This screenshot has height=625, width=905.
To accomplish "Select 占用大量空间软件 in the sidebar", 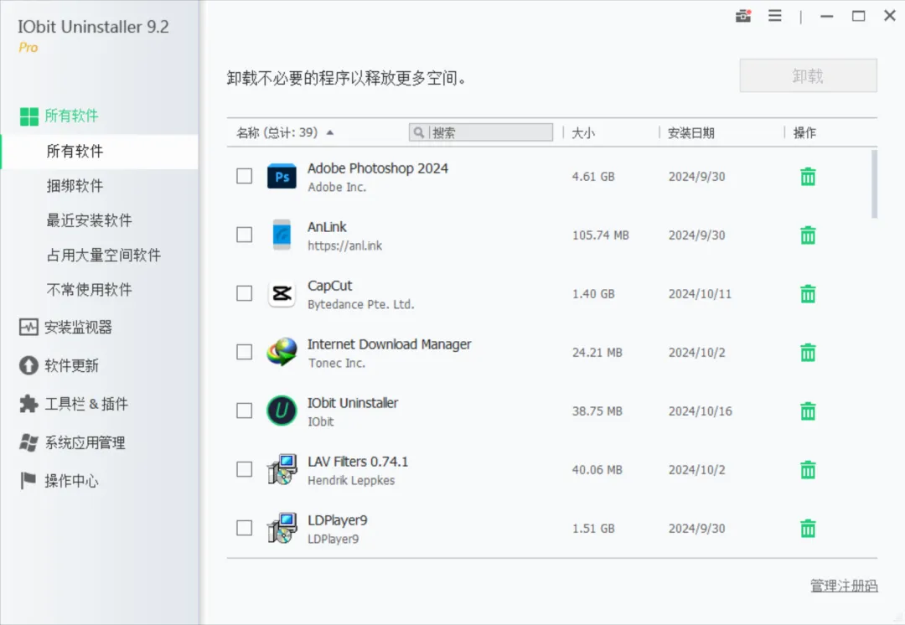I will pos(104,256).
